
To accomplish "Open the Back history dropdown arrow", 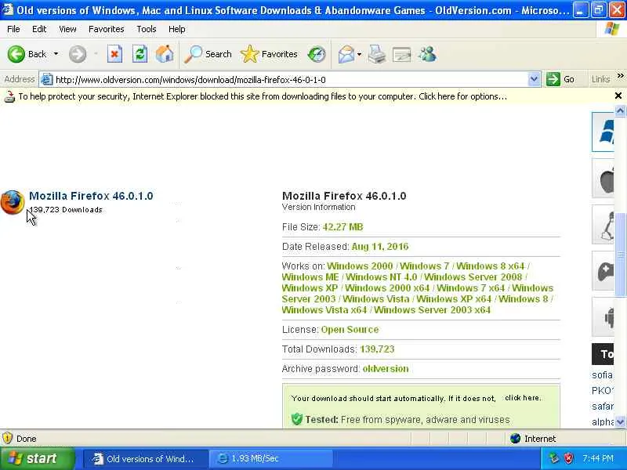I will (56, 54).
